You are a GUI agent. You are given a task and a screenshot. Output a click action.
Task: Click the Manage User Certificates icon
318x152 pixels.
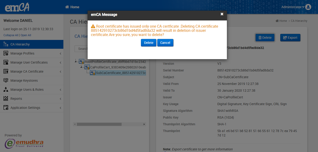click(6, 63)
